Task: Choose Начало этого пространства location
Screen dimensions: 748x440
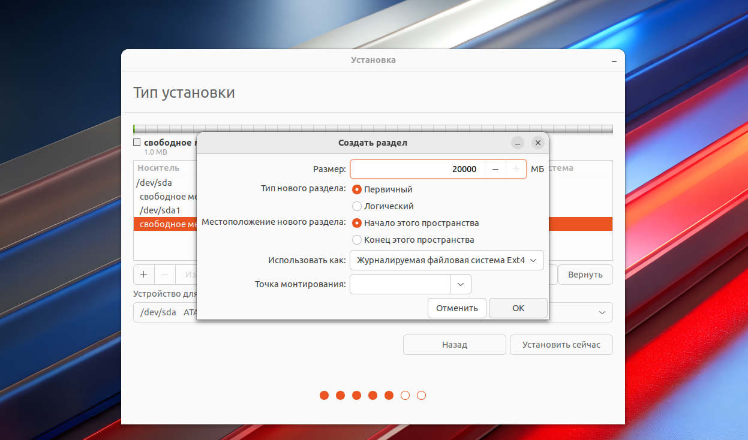Action: pyautogui.click(x=358, y=223)
